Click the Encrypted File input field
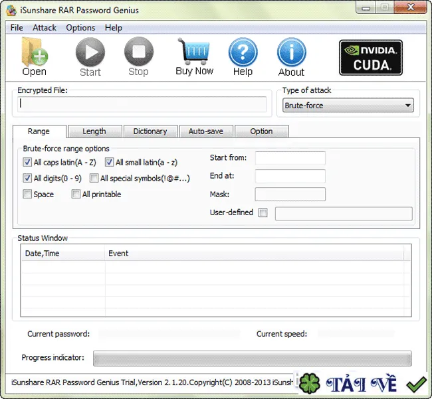Image resolution: width=432 pixels, height=399 pixels. tap(142, 104)
